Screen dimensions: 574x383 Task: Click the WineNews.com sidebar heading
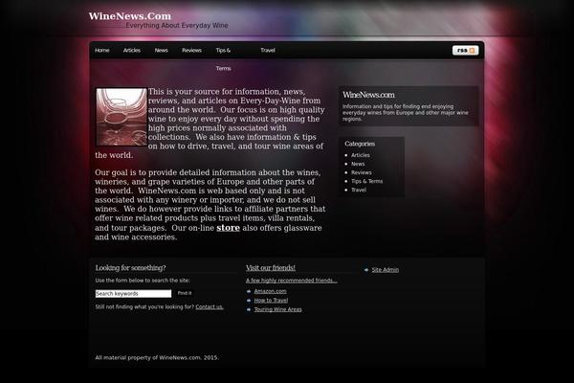(x=368, y=95)
